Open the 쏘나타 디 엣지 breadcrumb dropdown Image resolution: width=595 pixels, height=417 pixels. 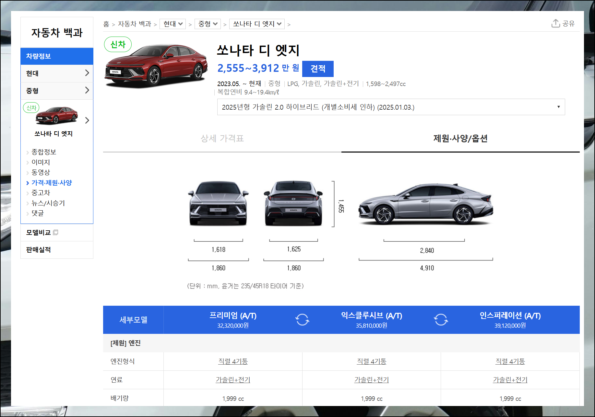click(x=257, y=24)
